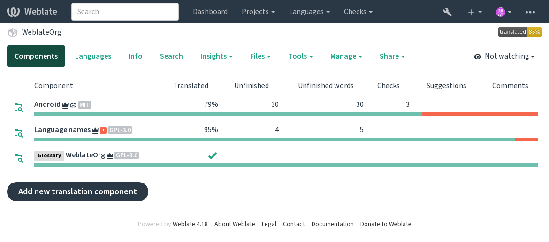549x242 pixels.
Task: Click the browse icon for Android row
Action: click(19, 107)
